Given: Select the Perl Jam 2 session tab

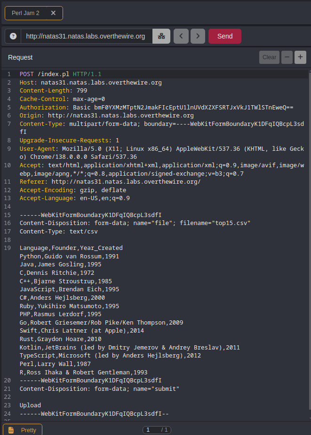Looking at the screenshot, I should [26, 13].
